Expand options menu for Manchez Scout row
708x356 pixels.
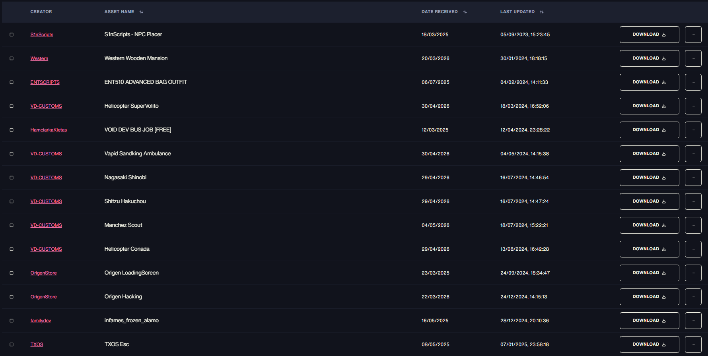point(693,225)
